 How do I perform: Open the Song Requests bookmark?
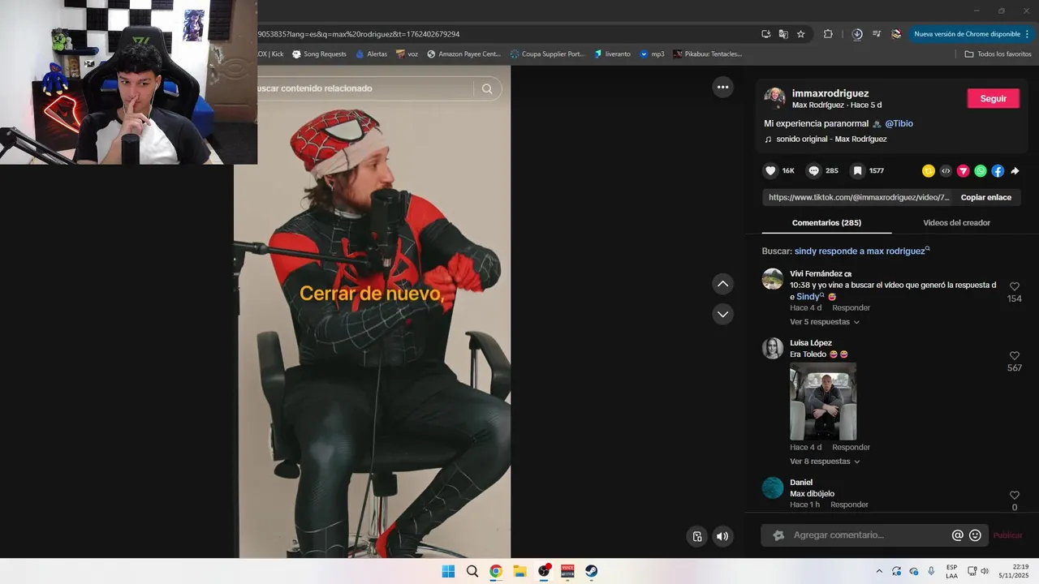(318, 54)
